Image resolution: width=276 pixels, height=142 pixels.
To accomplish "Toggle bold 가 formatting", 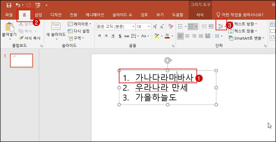I will 100,36.
